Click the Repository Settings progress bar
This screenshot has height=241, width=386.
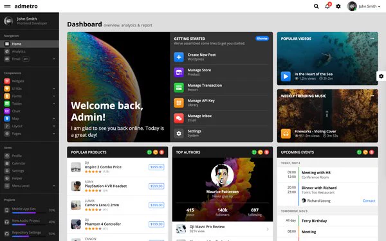29,237
